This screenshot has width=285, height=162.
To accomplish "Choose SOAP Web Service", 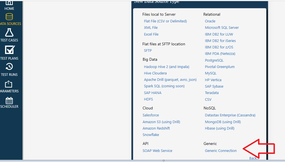I will [157, 151].
